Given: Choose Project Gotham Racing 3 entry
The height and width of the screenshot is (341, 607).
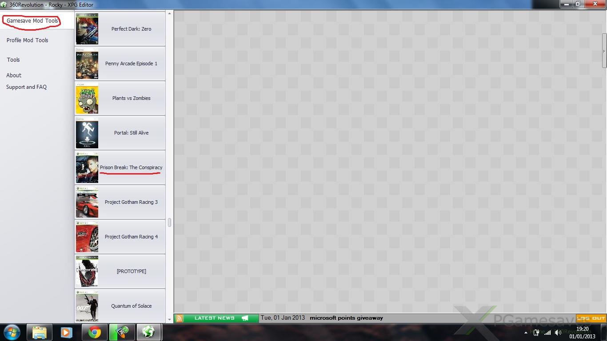Looking at the screenshot, I should click(131, 202).
